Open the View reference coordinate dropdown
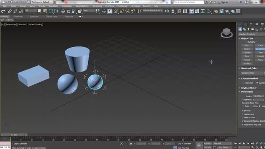The image size is (265, 149). [88, 10]
